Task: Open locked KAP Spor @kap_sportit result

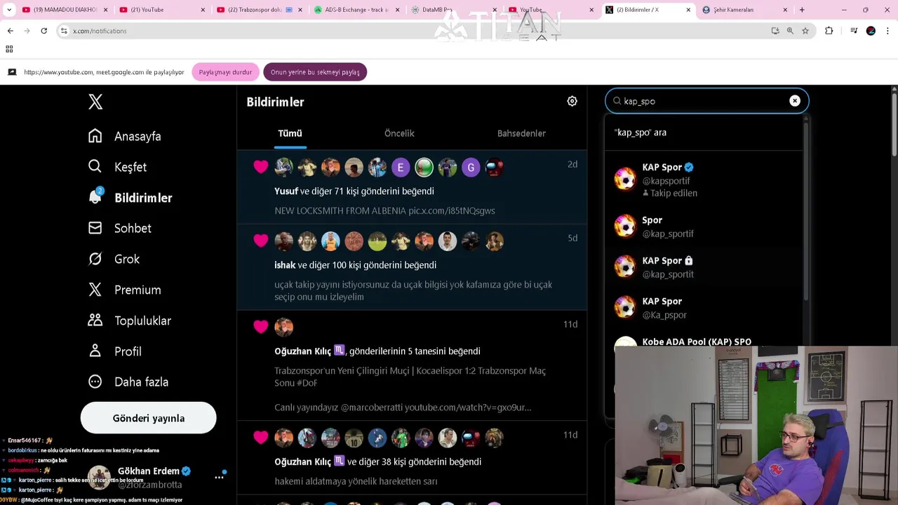Action: click(x=704, y=267)
